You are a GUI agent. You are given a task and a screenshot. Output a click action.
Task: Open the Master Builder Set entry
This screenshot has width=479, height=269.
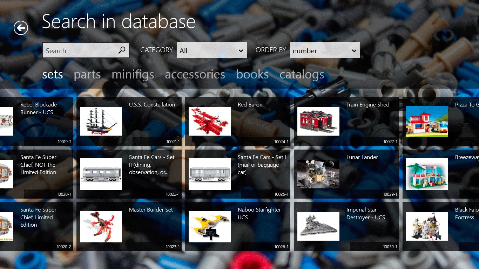(x=129, y=227)
